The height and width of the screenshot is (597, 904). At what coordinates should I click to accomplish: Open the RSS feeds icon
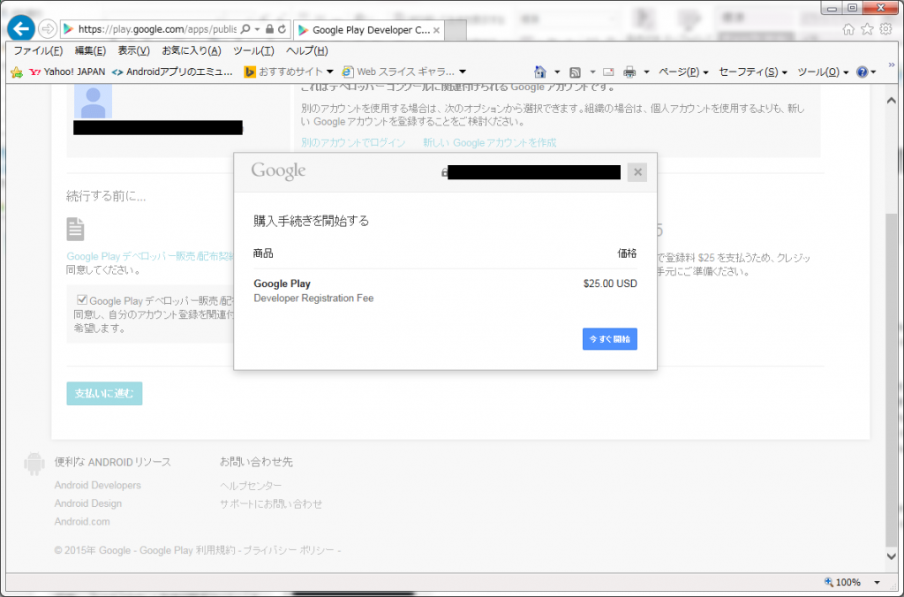574,71
